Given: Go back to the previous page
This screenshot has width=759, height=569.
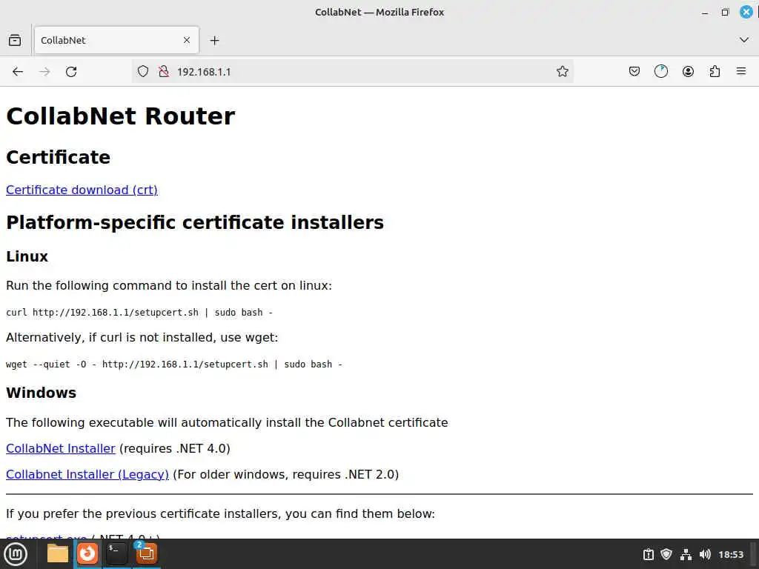Looking at the screenshot, I should coord(18,72).
